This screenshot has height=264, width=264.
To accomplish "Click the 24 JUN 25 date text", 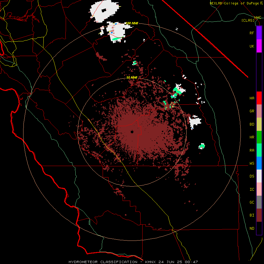I will coord(170,262).
